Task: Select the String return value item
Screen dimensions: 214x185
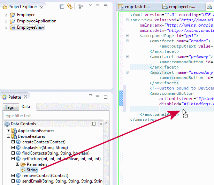Action: point(32,170)
